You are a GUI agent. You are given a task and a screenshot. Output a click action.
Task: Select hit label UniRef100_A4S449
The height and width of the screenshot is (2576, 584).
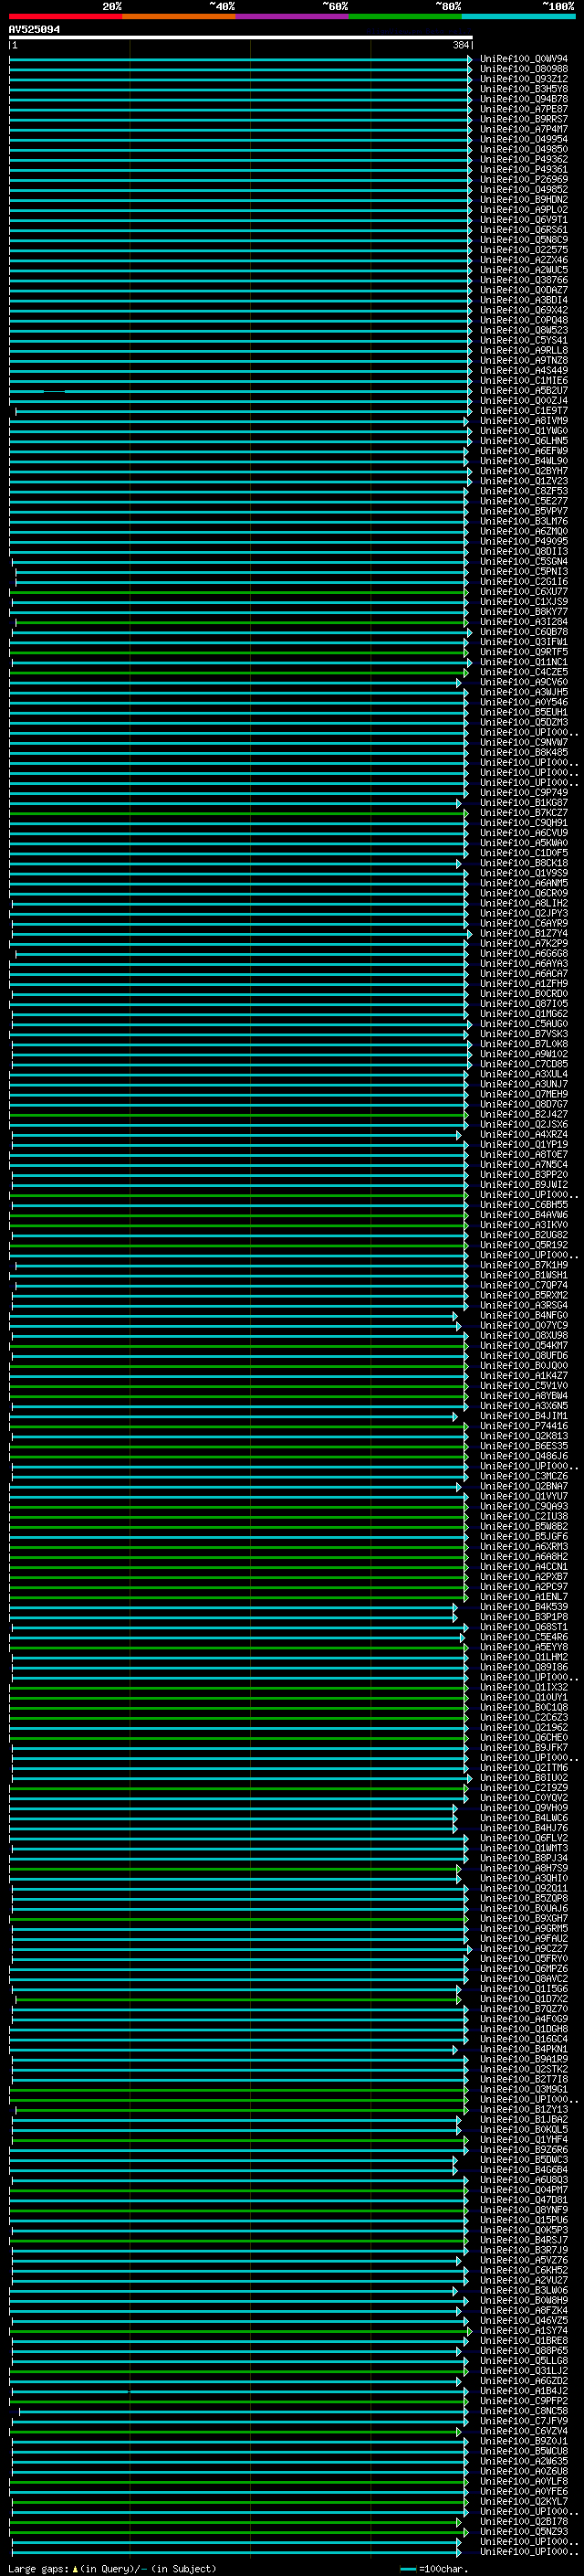[524, 371]
